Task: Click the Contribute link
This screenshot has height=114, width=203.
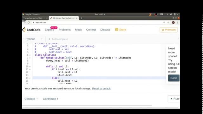Action: pyautogui.click(x=49, y=99)
